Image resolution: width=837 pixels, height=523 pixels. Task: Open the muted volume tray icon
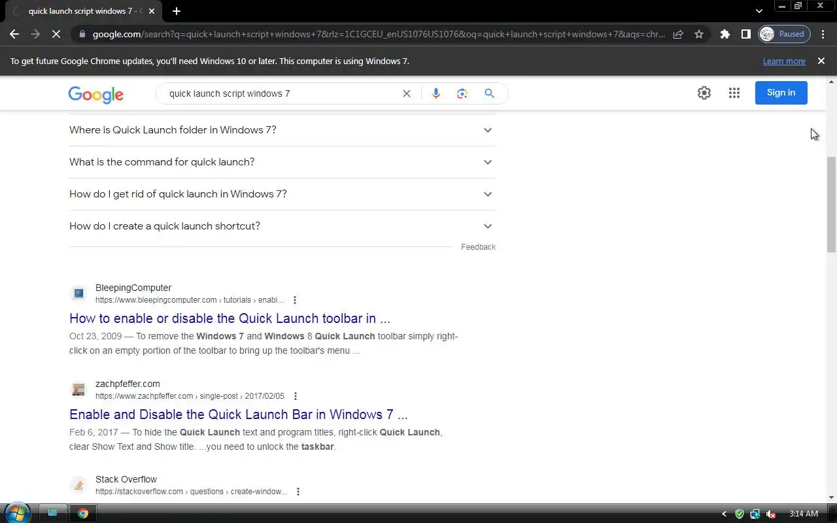click(x=770, y=514)
